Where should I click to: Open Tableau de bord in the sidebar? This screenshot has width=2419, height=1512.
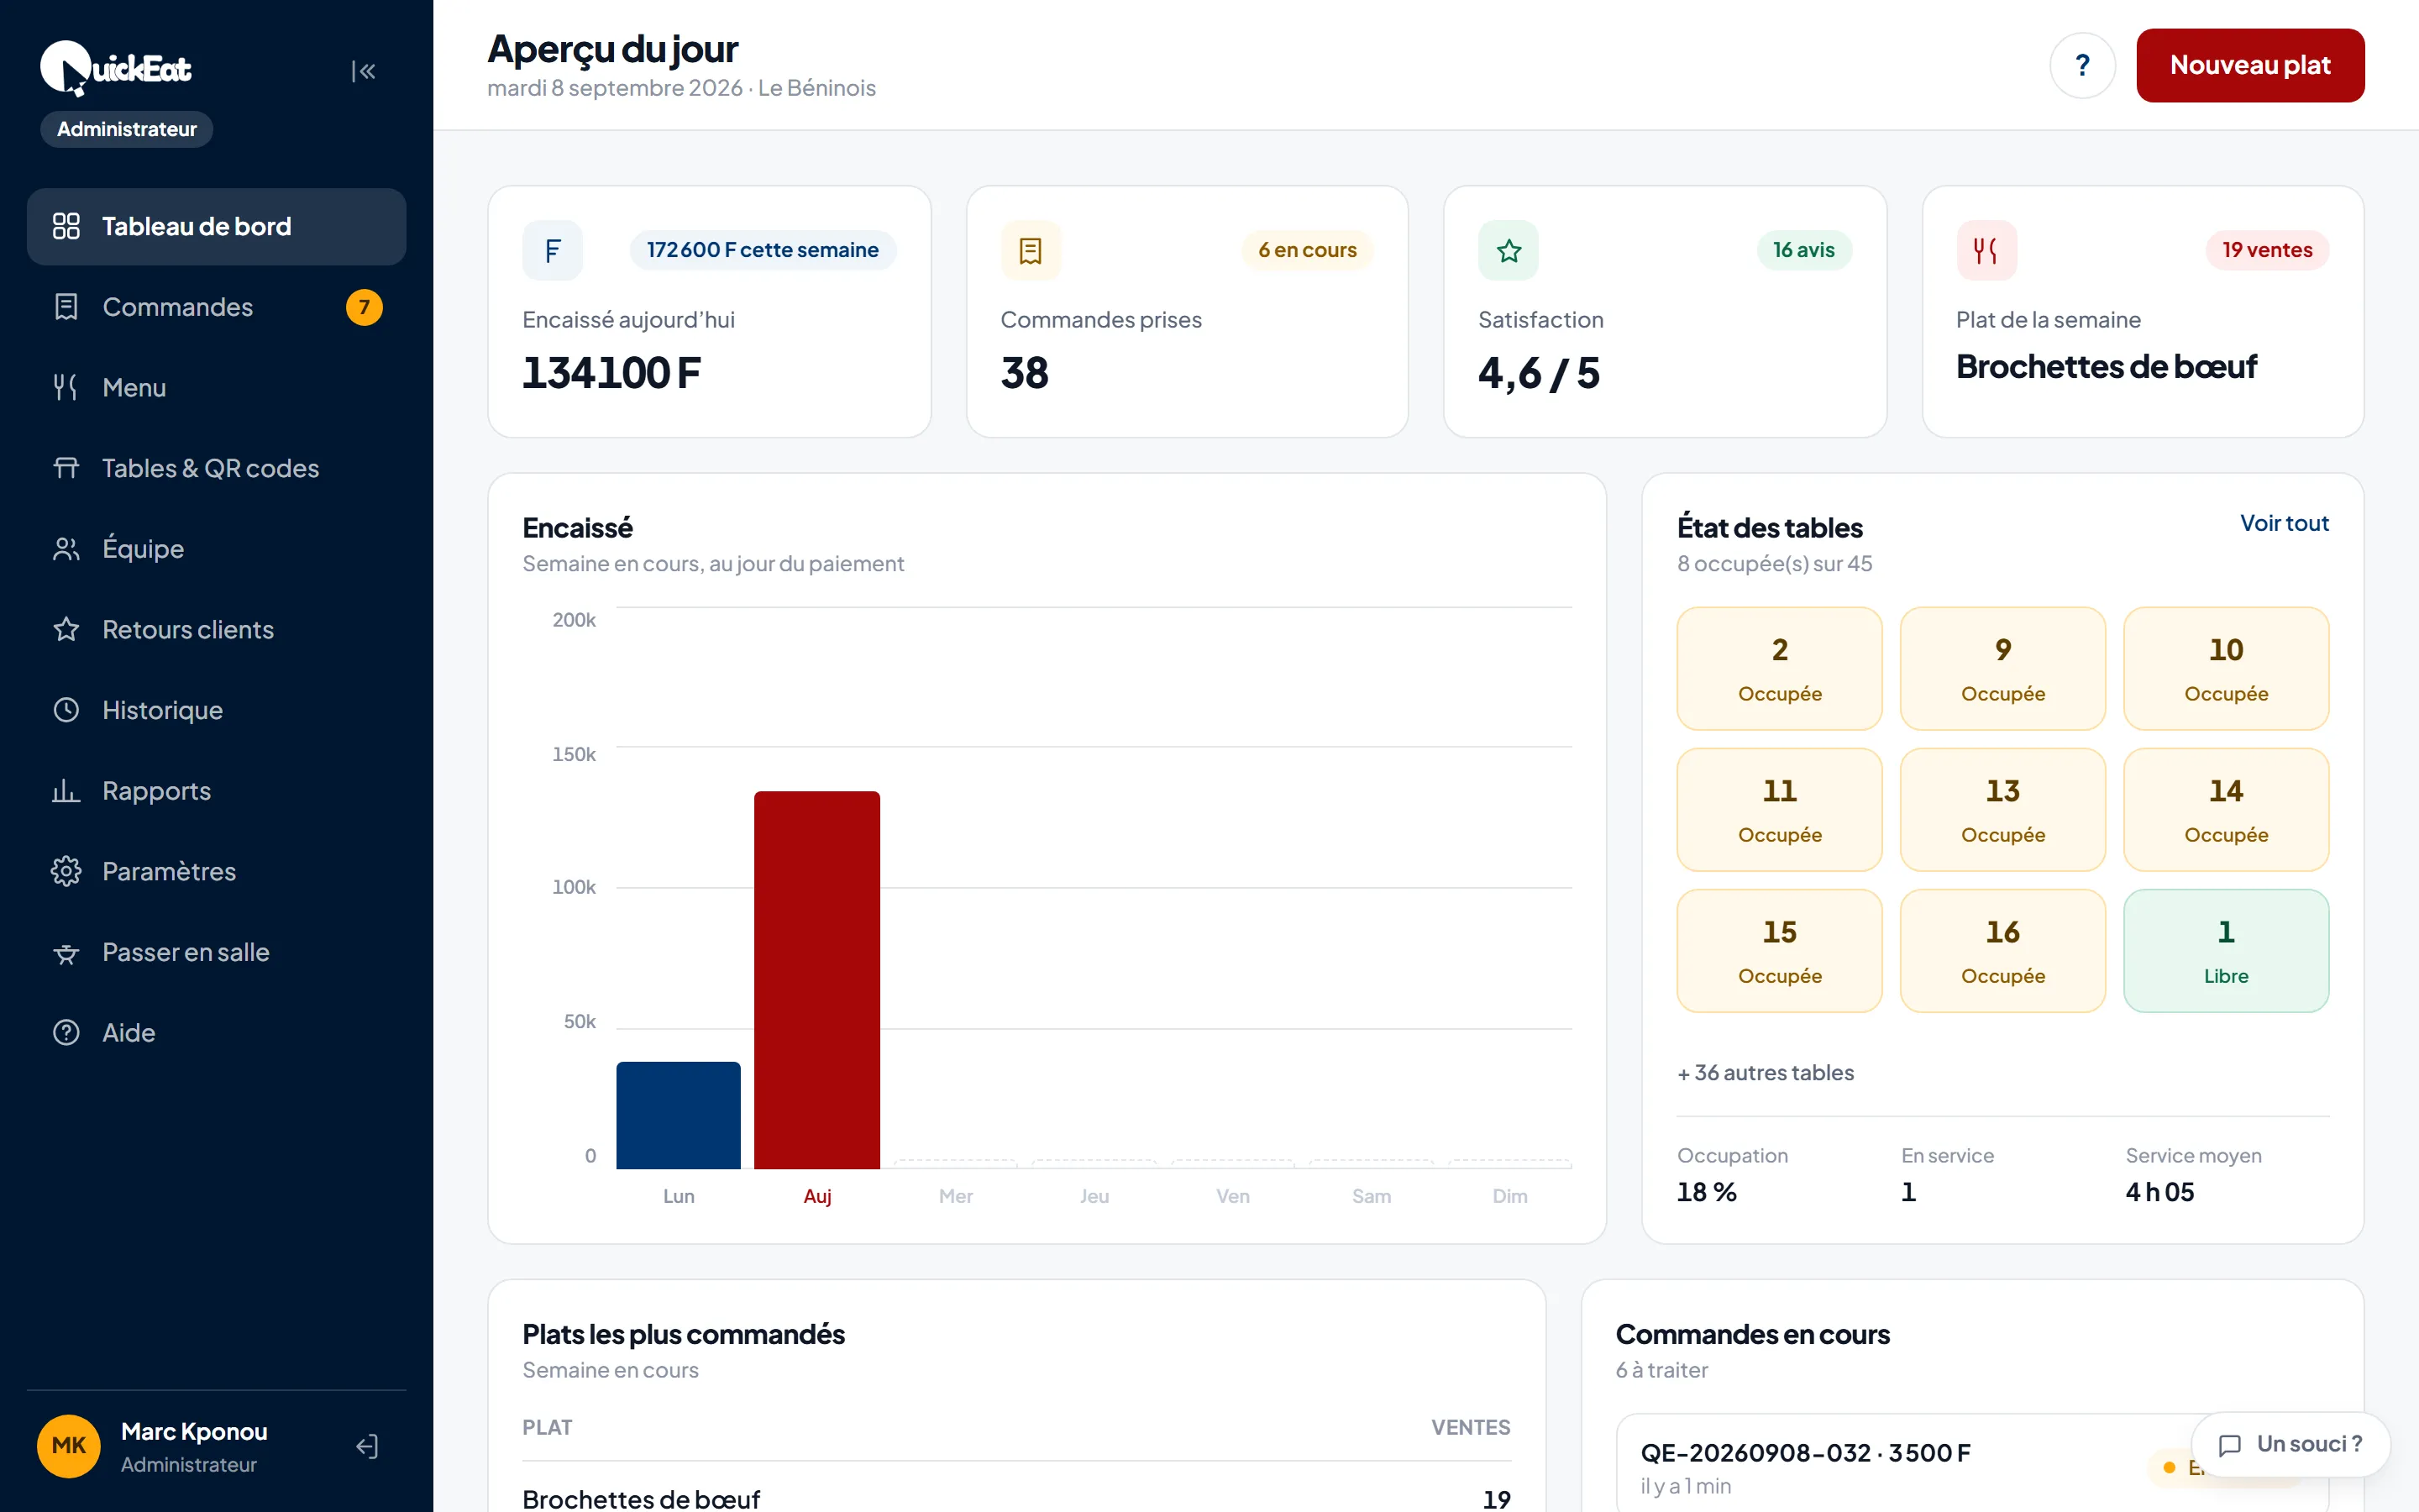click(x=216, y=227)
